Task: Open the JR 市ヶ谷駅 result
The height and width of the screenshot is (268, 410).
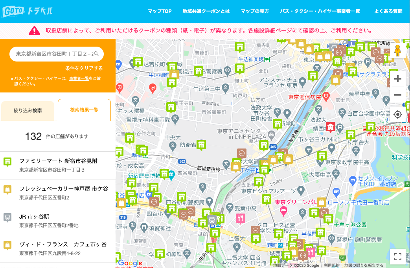Action: [x=58, y=221]
